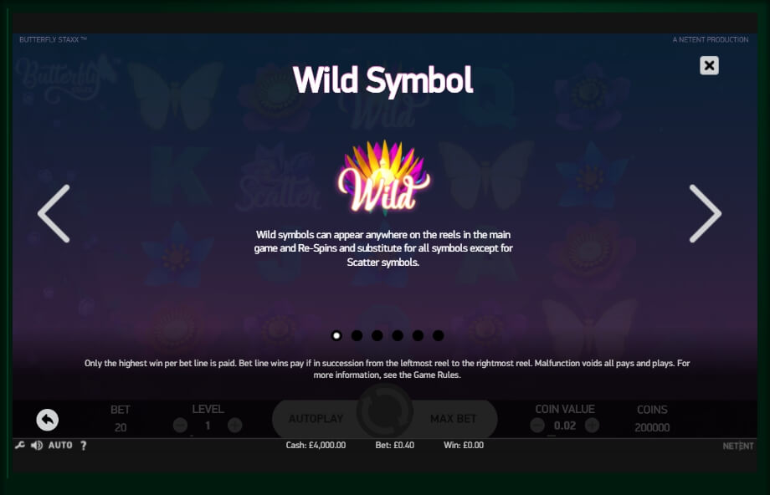Select the fourth page indicator dot
This screenshot has width=770, height=495.
pyautogui.click(x=398, y=335)
